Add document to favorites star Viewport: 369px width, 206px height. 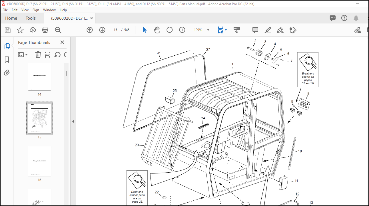coord(20,30)
